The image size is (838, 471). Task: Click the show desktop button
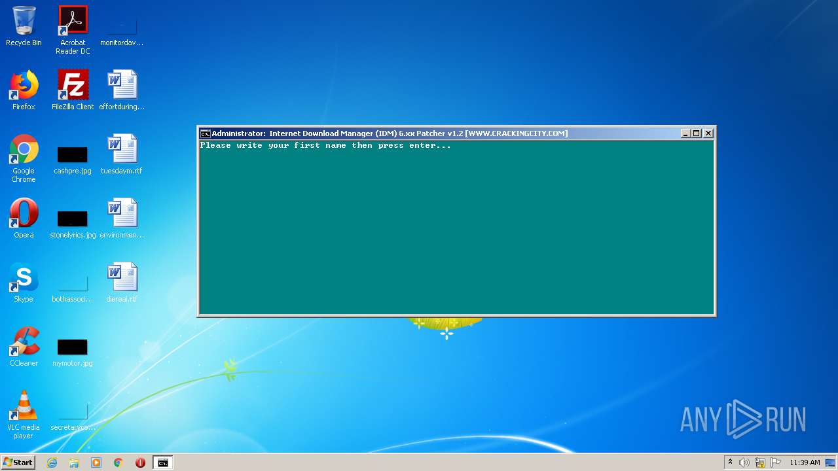pyautogui.click(x=831, y=462)
